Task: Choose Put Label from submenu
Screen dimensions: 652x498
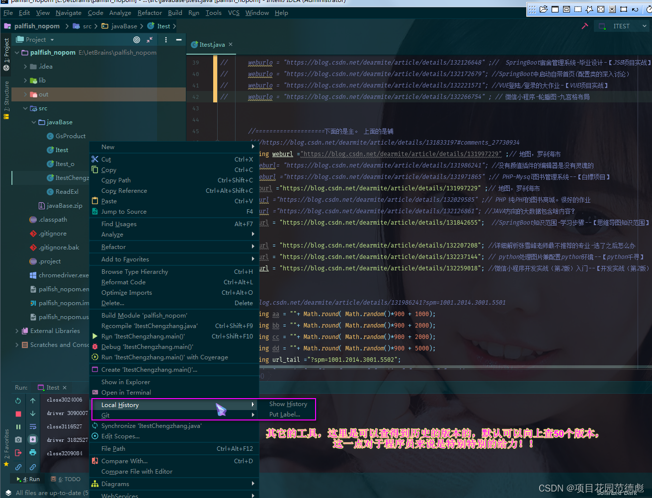Action: click(285, 415)
